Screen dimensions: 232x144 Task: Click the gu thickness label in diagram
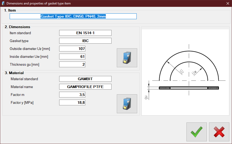(146, 97)
